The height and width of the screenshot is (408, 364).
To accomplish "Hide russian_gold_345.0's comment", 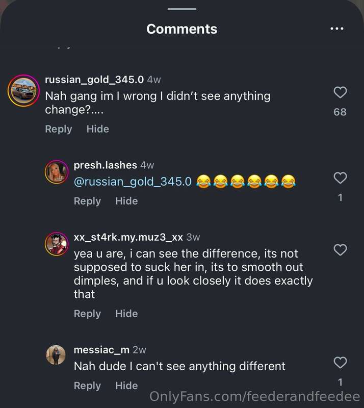I will 98,129.
